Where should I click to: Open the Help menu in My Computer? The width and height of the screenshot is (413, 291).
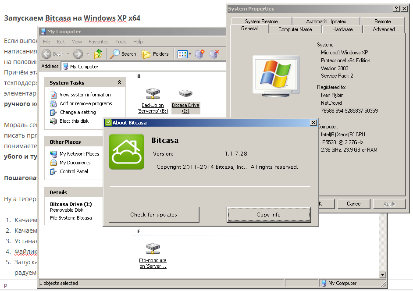(x=138, y=42)
